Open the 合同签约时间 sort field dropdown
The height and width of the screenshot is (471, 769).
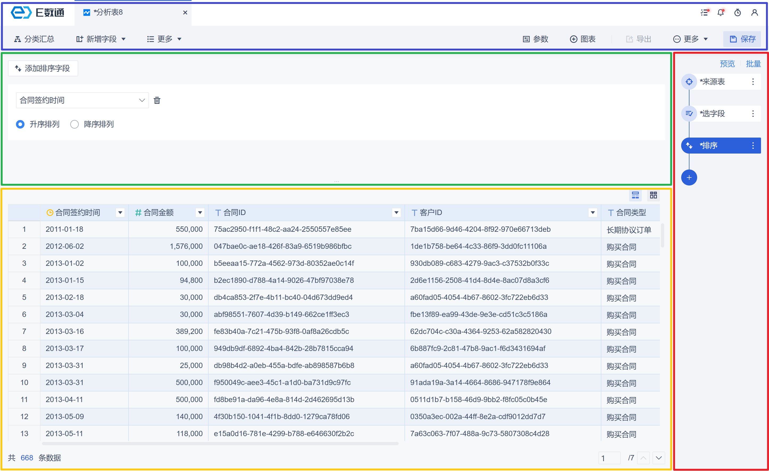pyautogui.click(x=82, y=100)
